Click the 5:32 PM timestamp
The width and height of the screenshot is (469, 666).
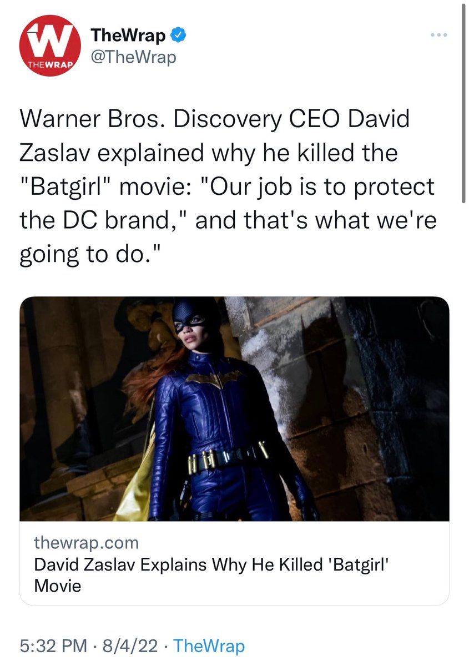53,646
